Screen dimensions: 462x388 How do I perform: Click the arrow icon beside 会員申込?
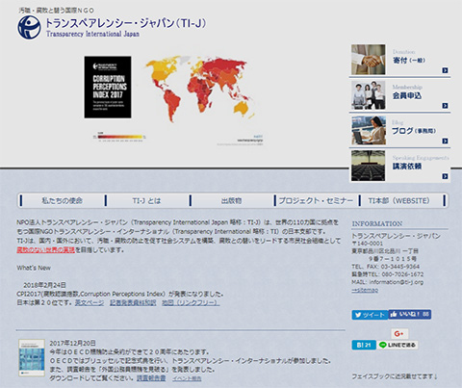click(445, 106)
